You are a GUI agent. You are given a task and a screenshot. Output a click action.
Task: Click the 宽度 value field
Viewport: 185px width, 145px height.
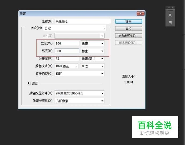(67, 43)
